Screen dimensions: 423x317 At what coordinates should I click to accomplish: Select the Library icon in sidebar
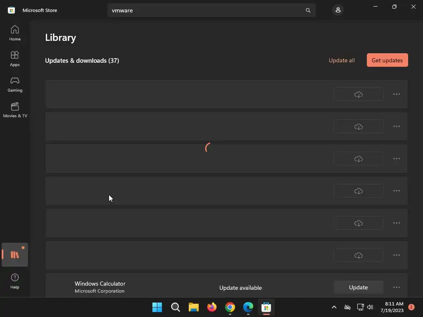tap(15, 255)
